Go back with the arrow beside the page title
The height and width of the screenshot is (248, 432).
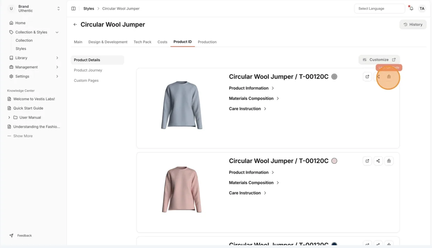point(75,25)
